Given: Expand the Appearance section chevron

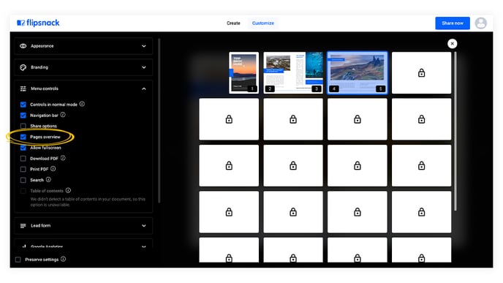Looking at the screenshot, I should 144,46.
